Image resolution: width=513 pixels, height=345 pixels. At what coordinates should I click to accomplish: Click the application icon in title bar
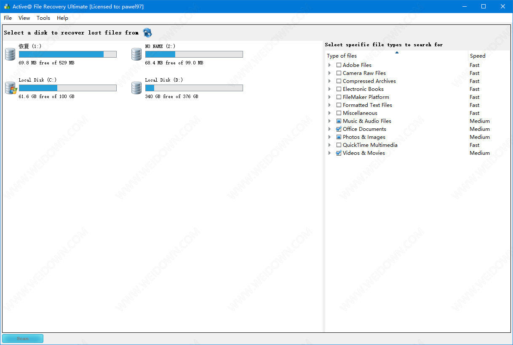point(7,6)
